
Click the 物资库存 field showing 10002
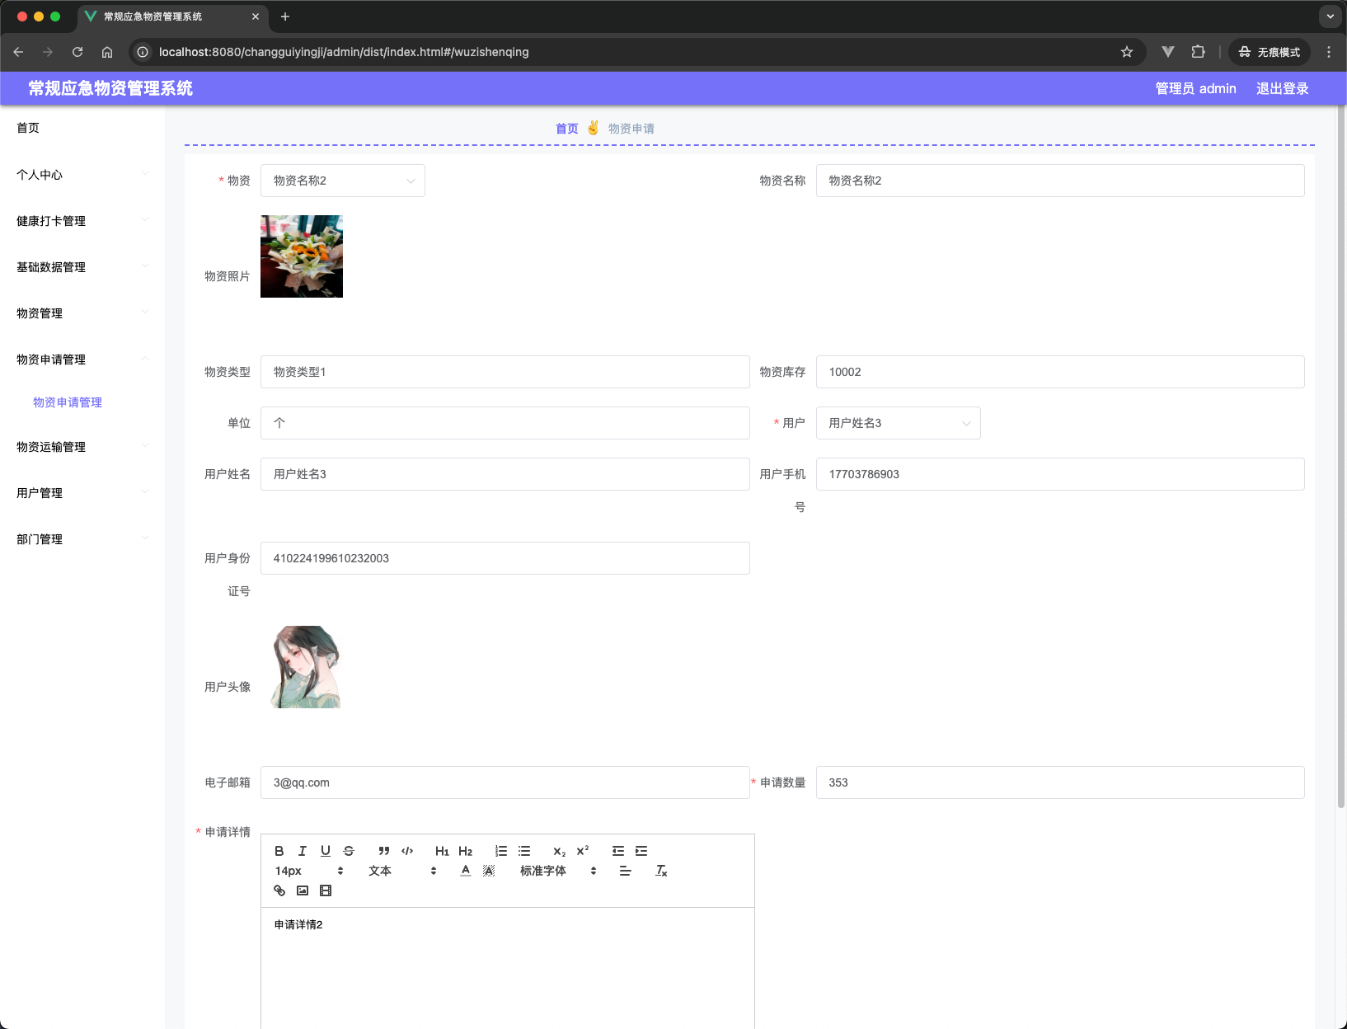click(x=1060, y=372)
